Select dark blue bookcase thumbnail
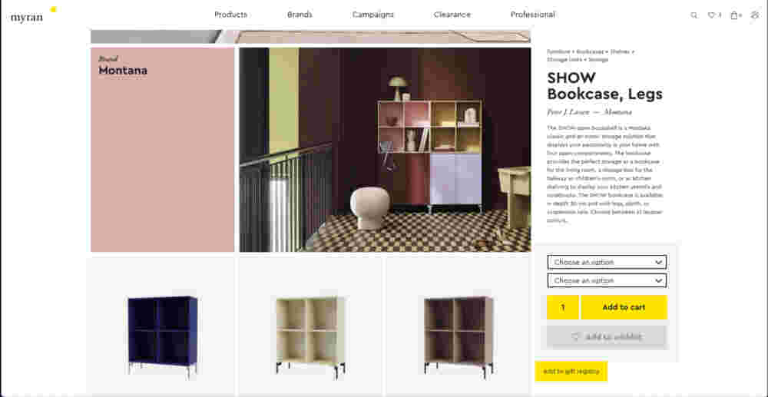768x397 pixels. coord(163,336)
